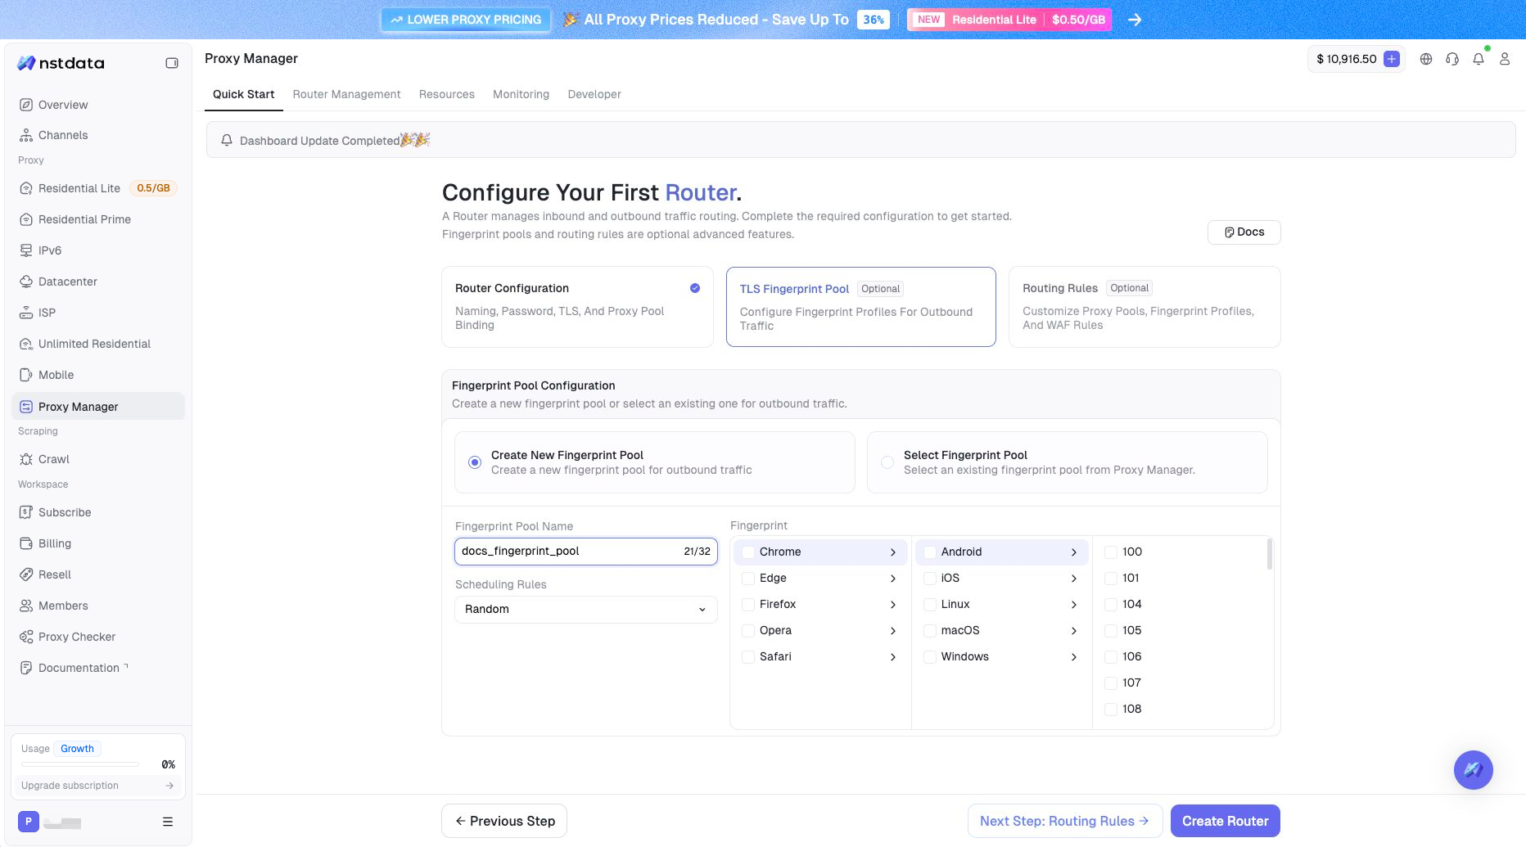Check version 104 checkbox

(x=1111, y=605)
